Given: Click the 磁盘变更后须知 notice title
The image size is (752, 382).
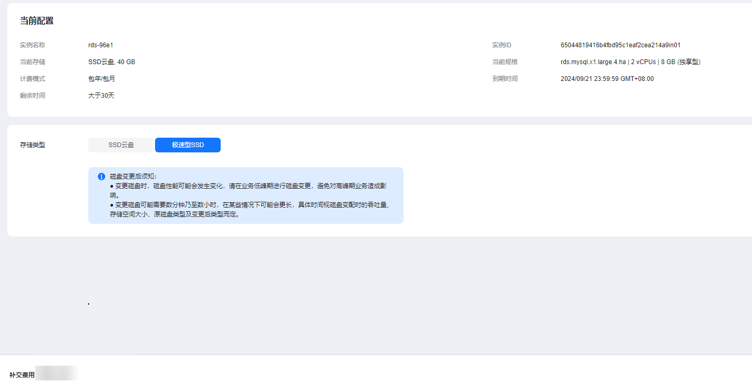Looking at the screenshot, I should (x=133, y=177).
